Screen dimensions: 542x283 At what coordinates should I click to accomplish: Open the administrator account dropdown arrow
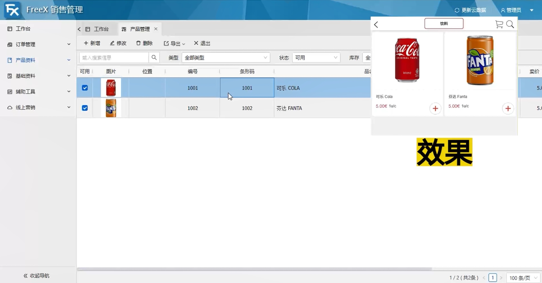tap(531, 10)
